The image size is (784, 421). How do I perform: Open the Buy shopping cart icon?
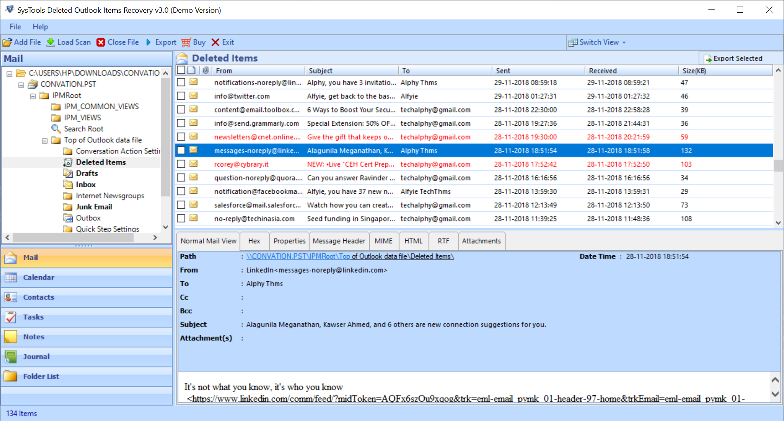point(186,42)
